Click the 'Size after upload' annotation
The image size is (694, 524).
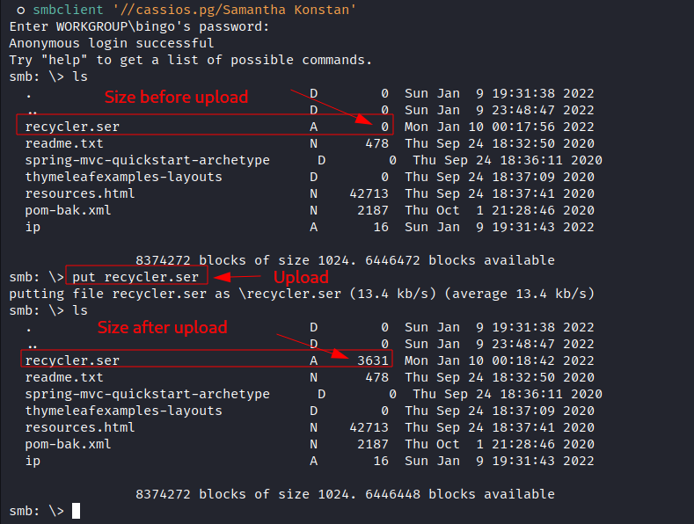pyautogui.click(x=162, y=327)
